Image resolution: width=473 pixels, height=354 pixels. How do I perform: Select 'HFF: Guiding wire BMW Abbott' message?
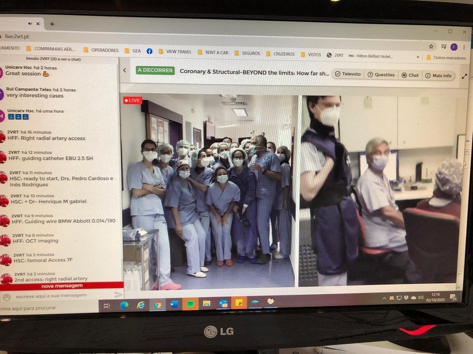[x=64, y=221]
